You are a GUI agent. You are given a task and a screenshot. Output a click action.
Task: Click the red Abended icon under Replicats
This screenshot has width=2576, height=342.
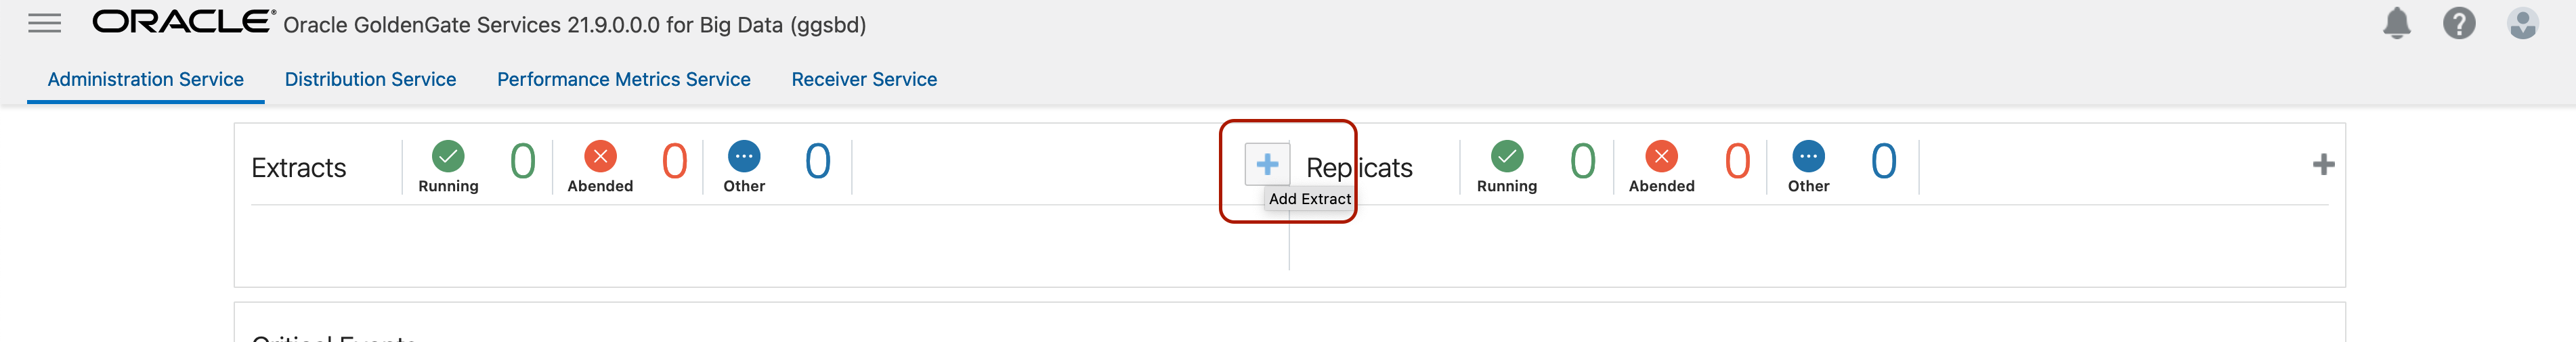click(1661, 155)
